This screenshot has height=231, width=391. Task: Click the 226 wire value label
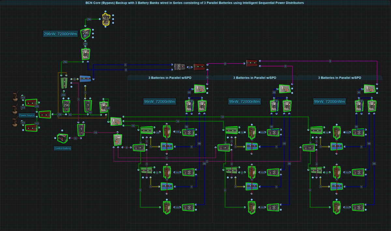point(37,106)
